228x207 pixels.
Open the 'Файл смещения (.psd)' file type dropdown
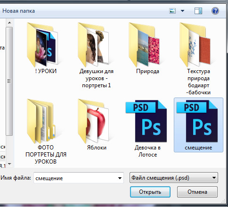[174, 178]
